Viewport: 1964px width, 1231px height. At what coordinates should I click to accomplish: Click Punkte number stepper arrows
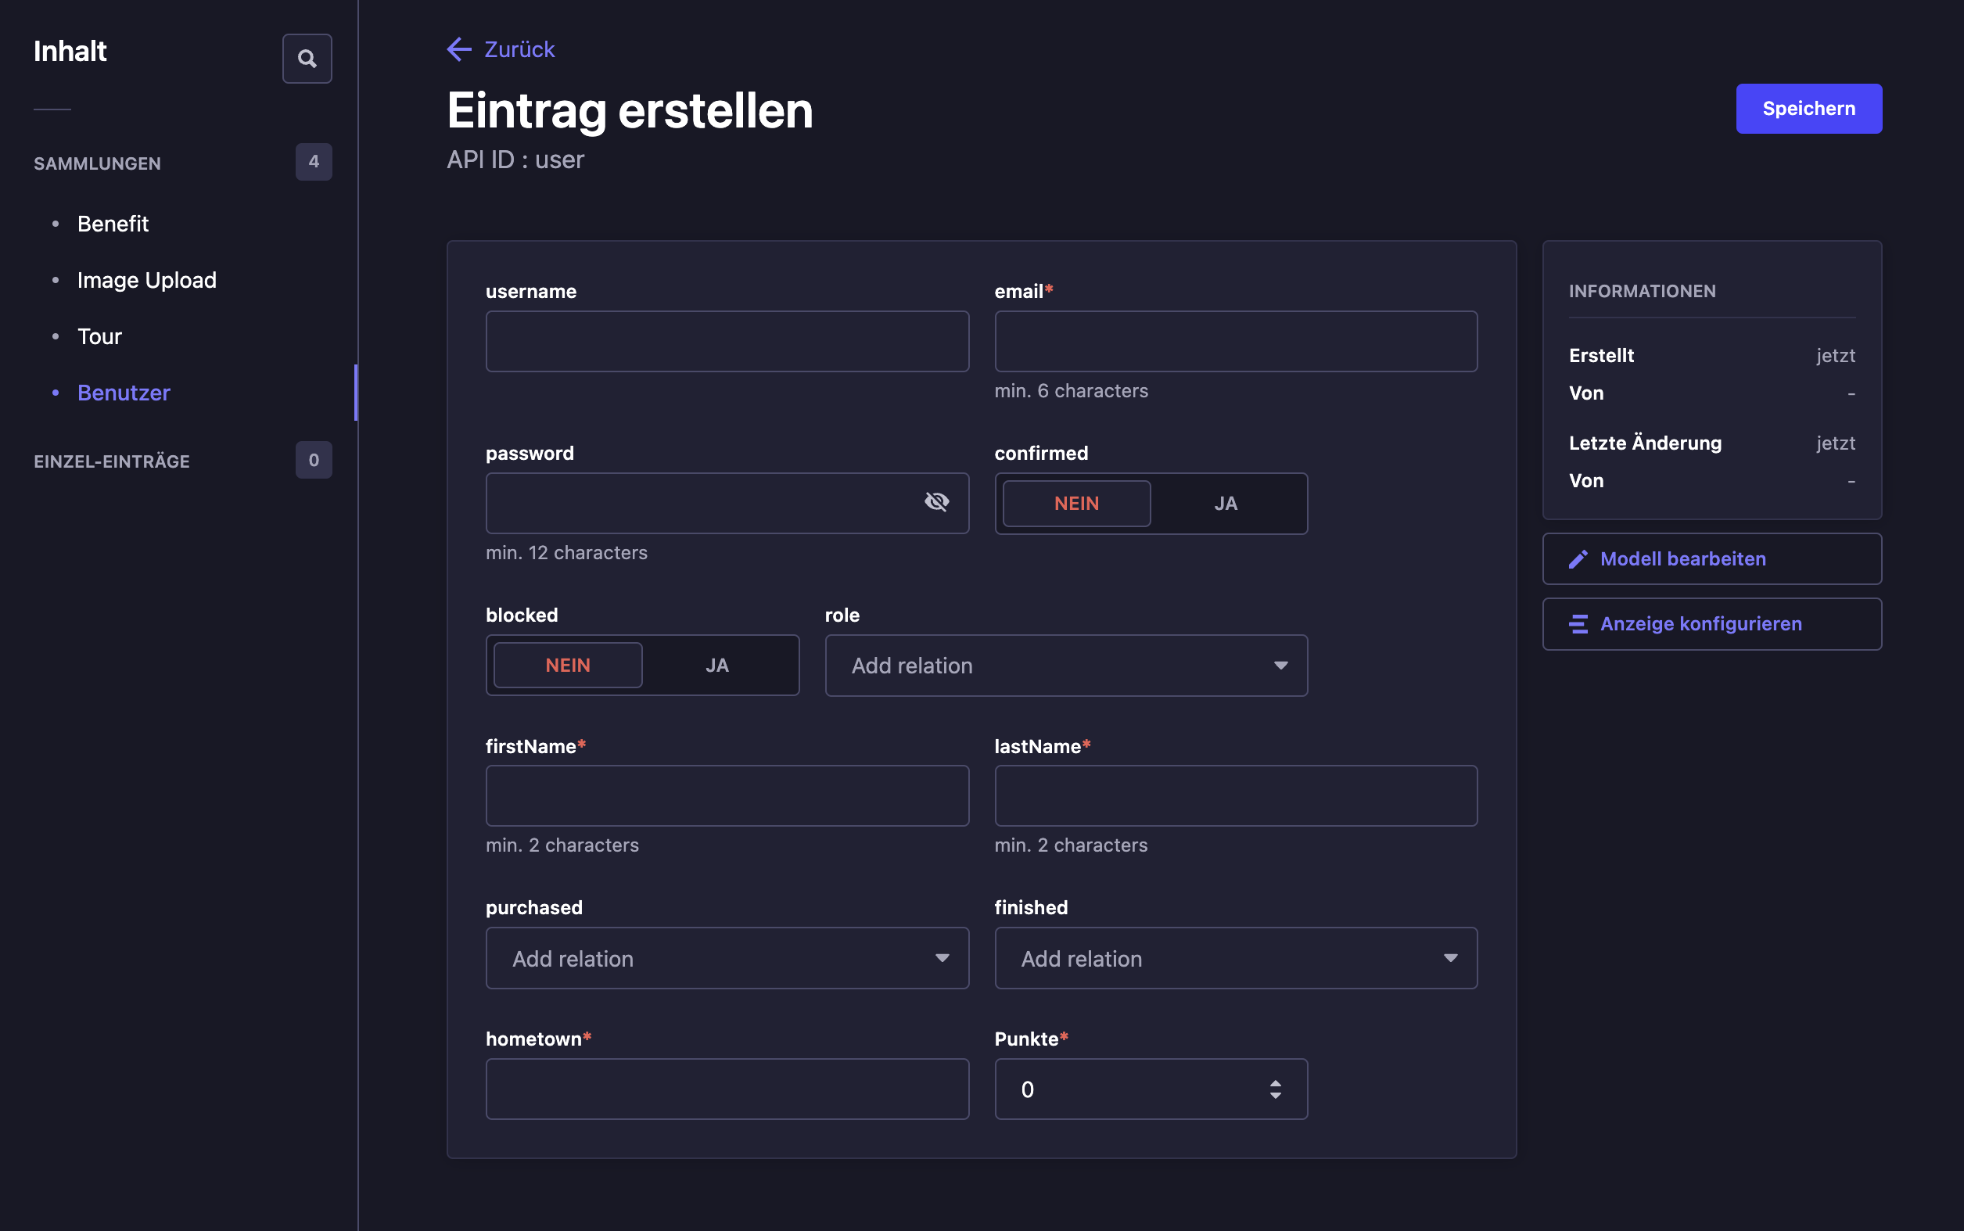pos(1275,1089)
